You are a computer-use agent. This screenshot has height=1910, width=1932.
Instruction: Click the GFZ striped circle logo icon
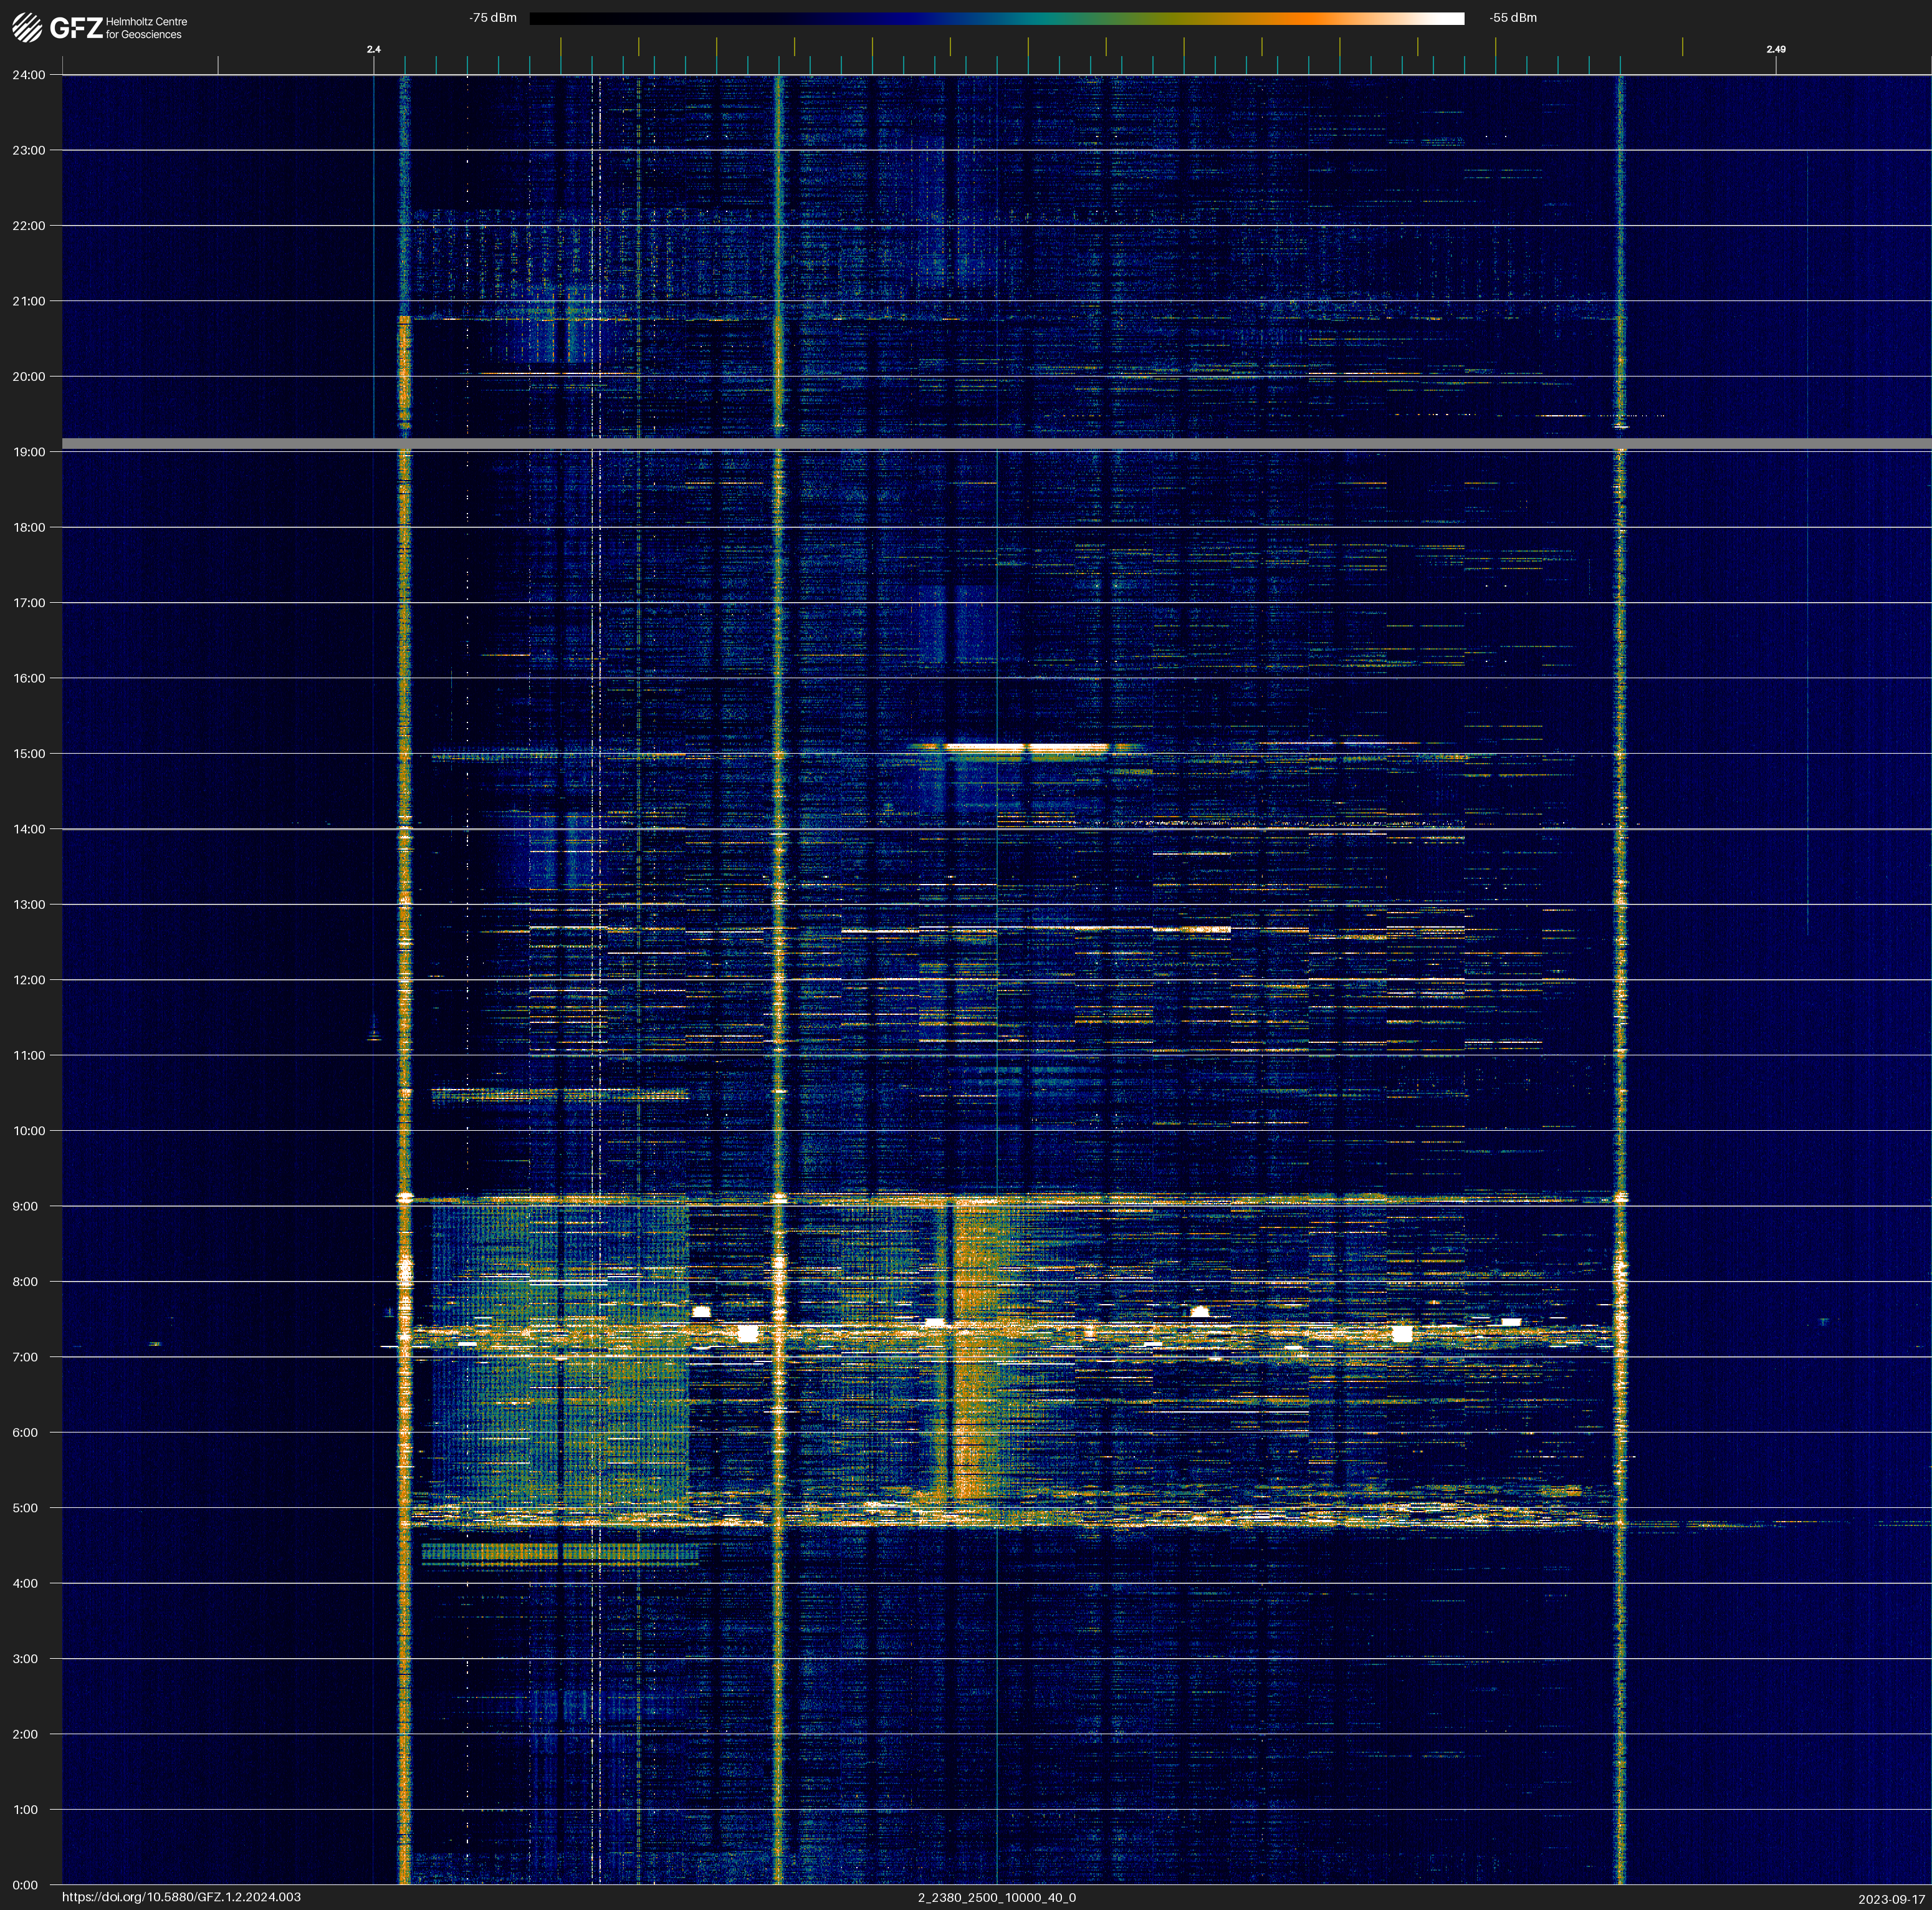point(27,28)
